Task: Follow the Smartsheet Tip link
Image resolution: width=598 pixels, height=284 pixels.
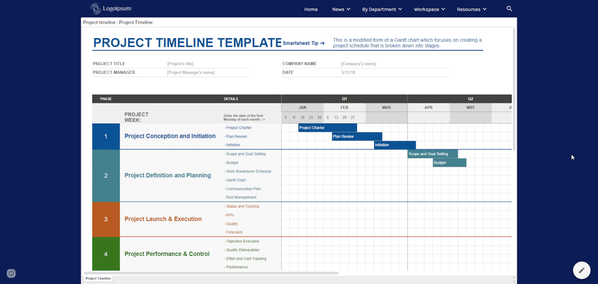Action: coord(304,43)
